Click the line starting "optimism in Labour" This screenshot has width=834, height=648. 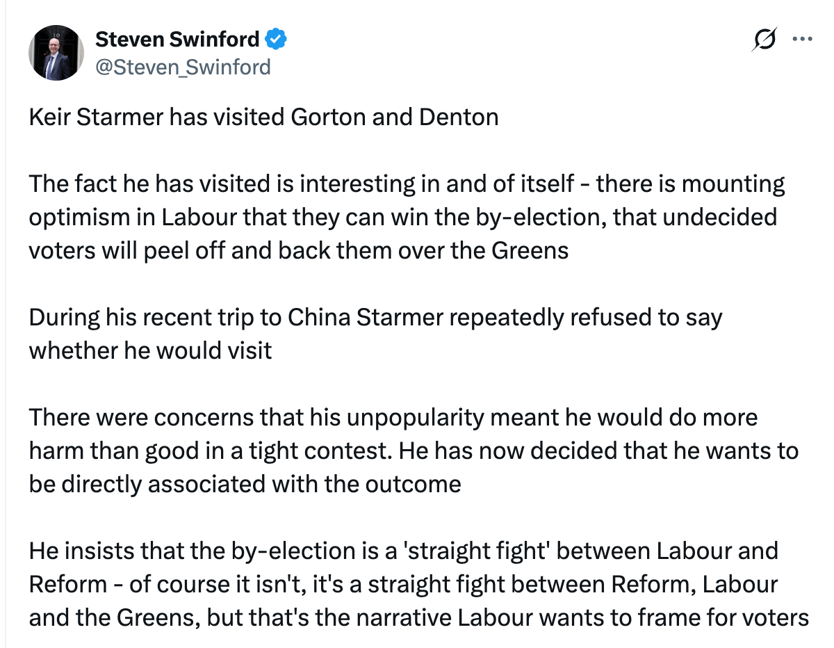(x=402, y=217)
